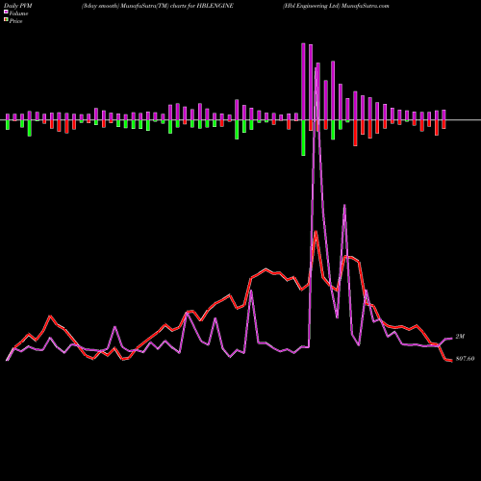Click the '2M' volume end label
Viewport: 481px width, 481px height.
460,337
